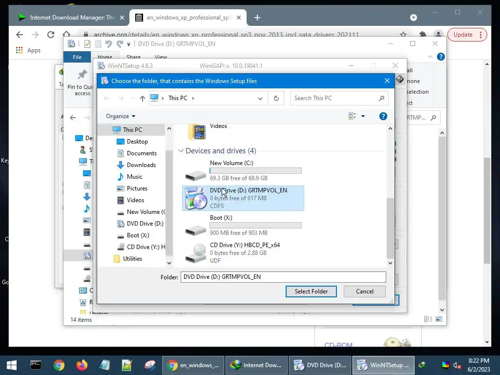Select Utilities folder in navigation tree
The width and height of the screenshot is (500, 375).
pyautogui.click(x=128, y=259)
